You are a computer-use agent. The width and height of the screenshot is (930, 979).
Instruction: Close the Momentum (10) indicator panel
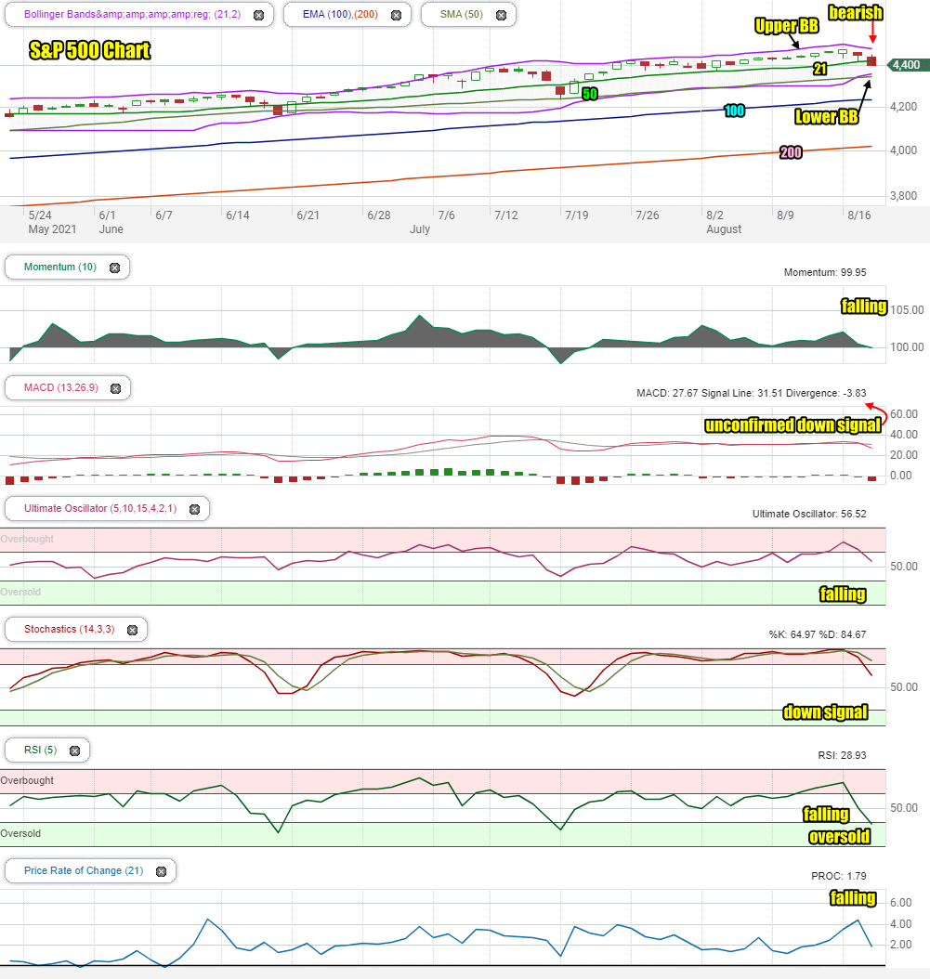[115, 268]
